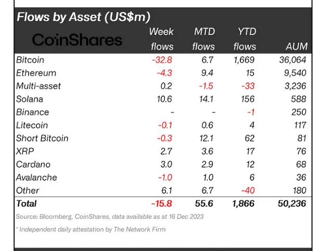Click the XRP row label

25,151
